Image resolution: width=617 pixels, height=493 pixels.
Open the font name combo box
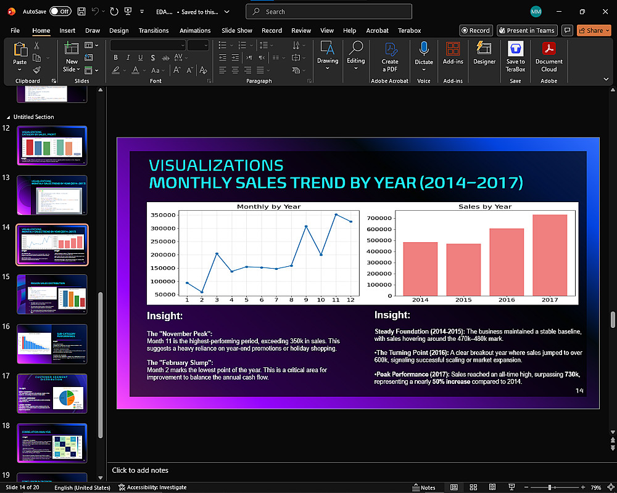(147, 45)
